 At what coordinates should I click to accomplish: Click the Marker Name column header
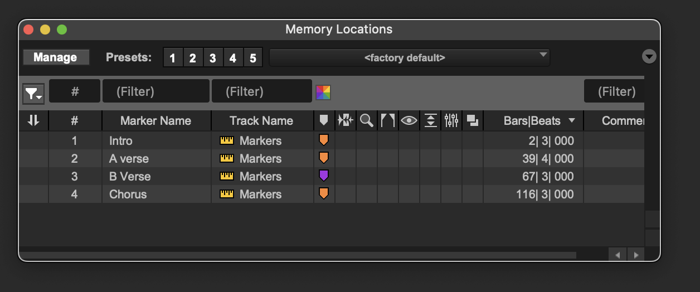(156, 120)
